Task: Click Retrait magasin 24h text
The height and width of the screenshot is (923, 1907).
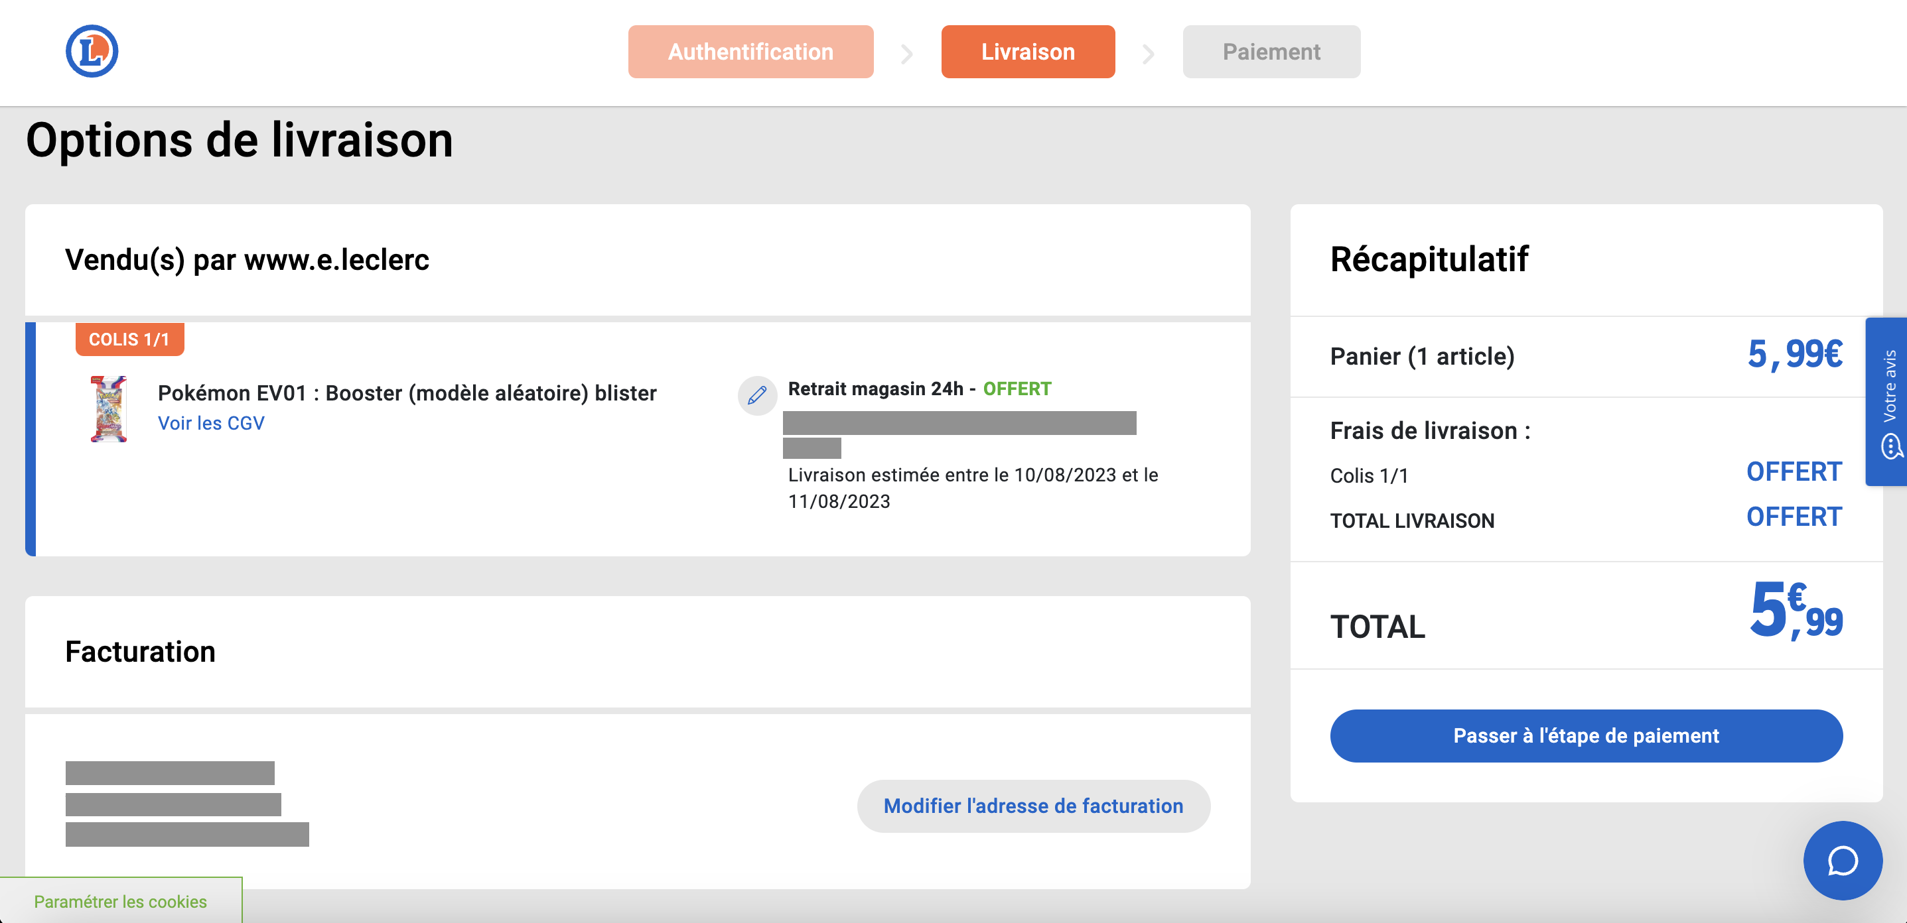Action: (876, 389)
